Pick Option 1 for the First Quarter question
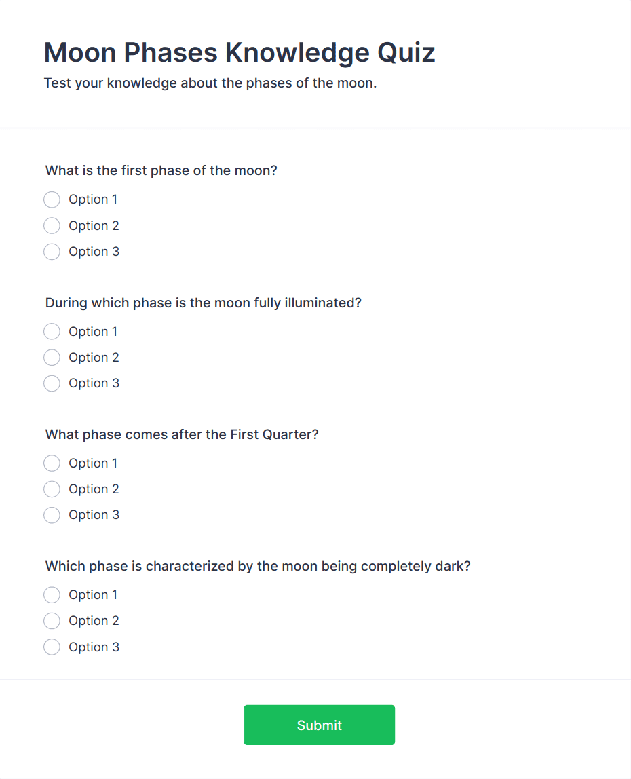The image size is (631, 779). tap(52, 463)
